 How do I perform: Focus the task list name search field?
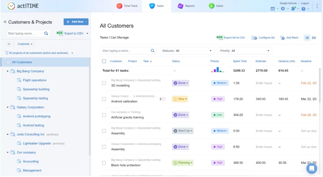coord(125,51)
